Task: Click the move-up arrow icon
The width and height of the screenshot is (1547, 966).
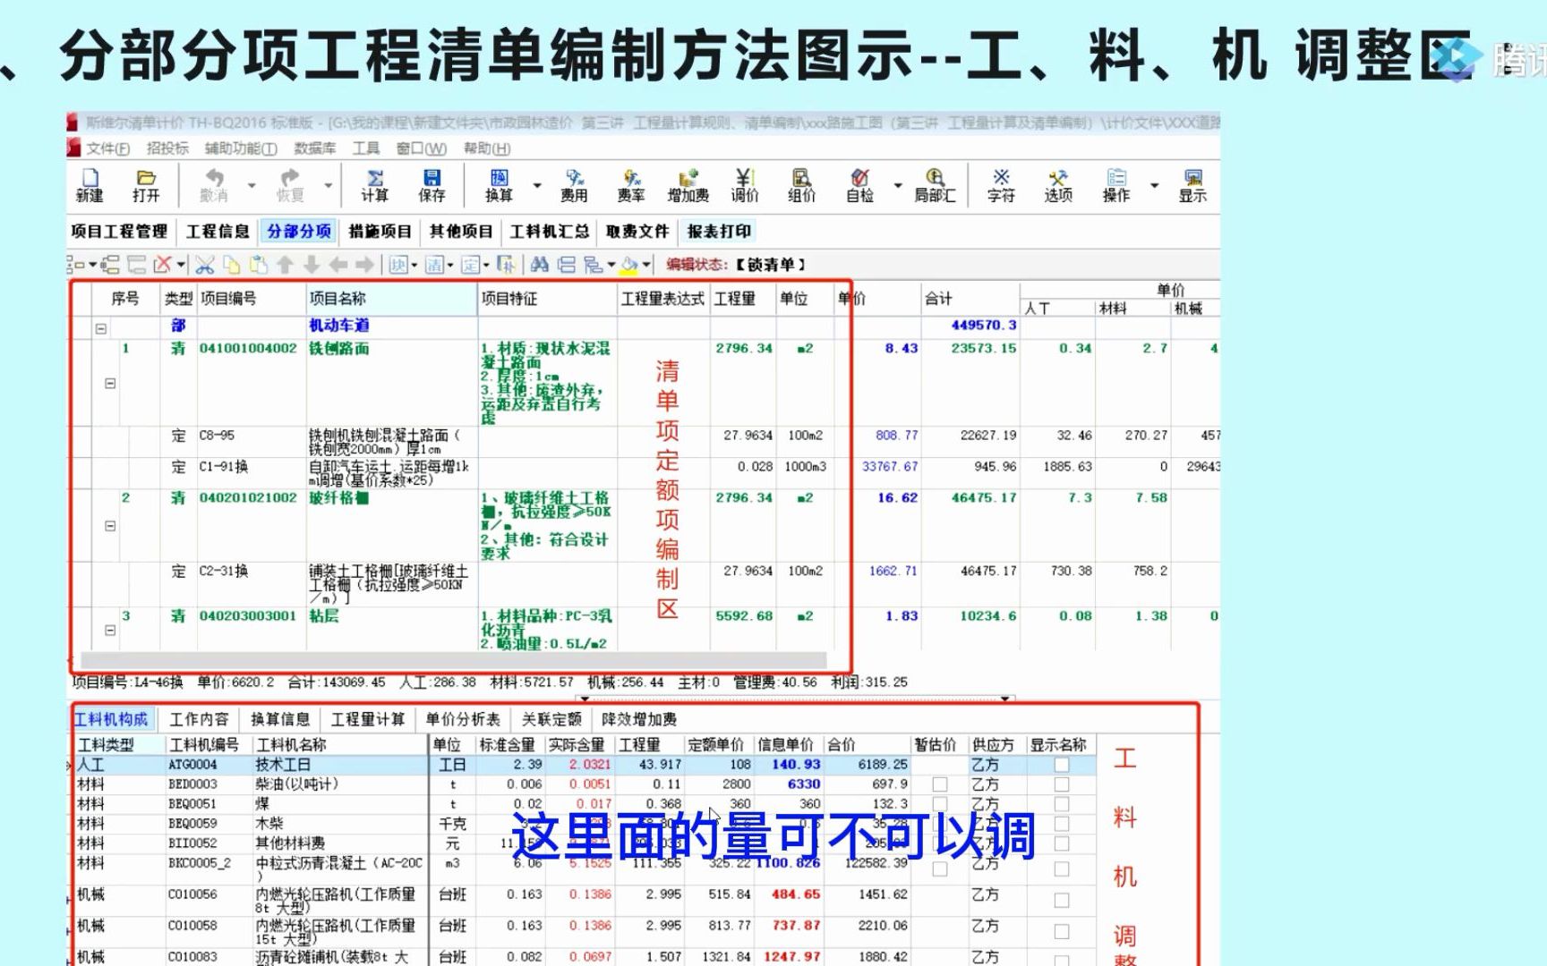Action: tap(285, 265)
